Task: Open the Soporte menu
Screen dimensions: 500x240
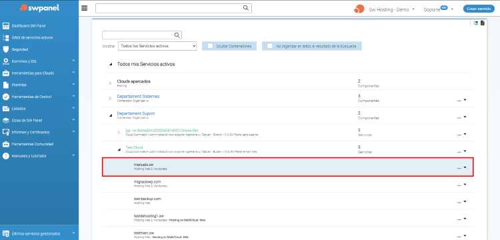Action: [x=438, y=9]
